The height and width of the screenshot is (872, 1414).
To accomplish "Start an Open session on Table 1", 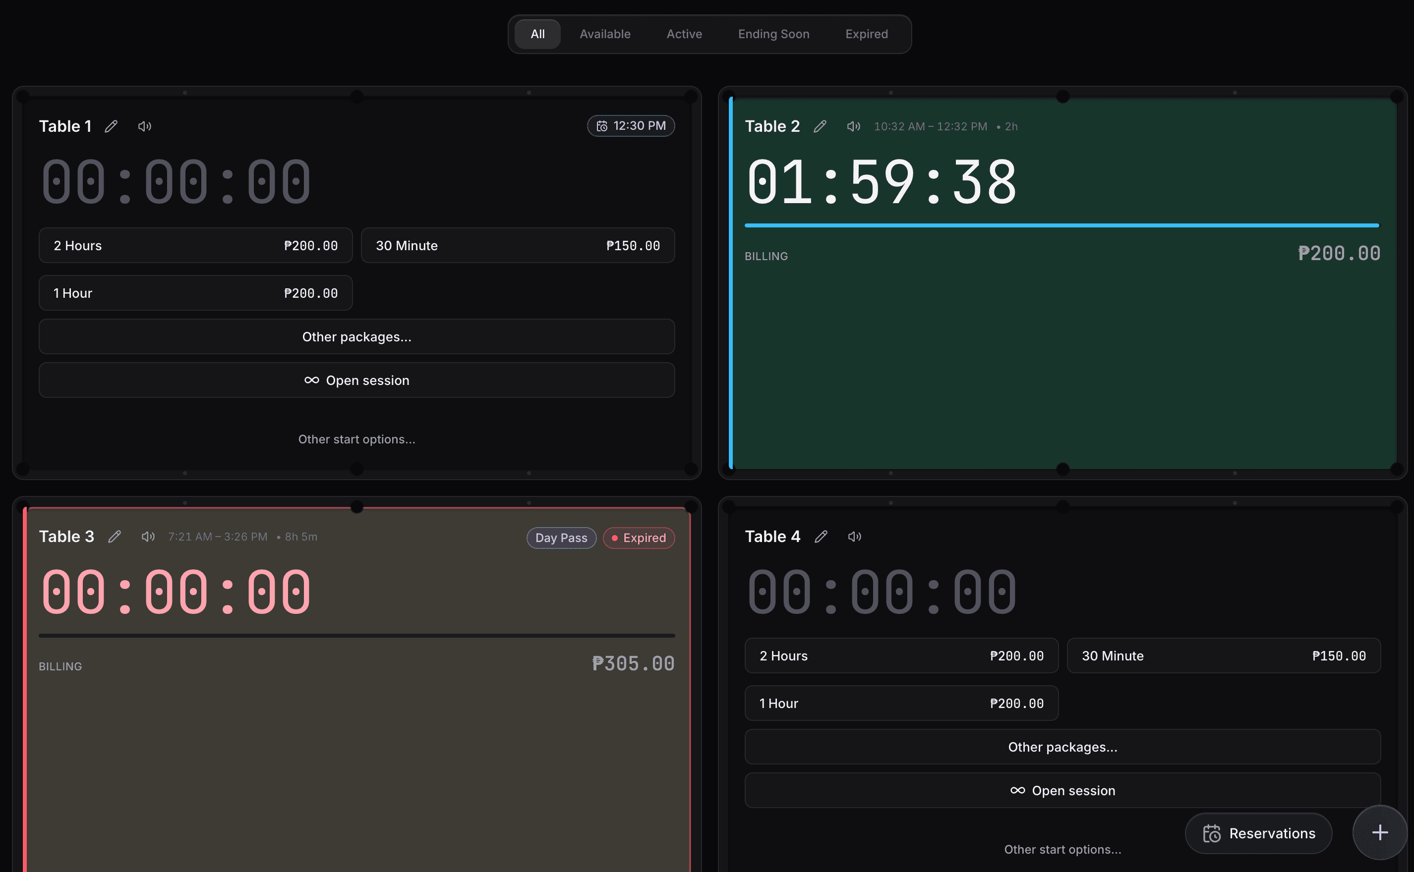I will pyautogui.click(x=356, y=380).
